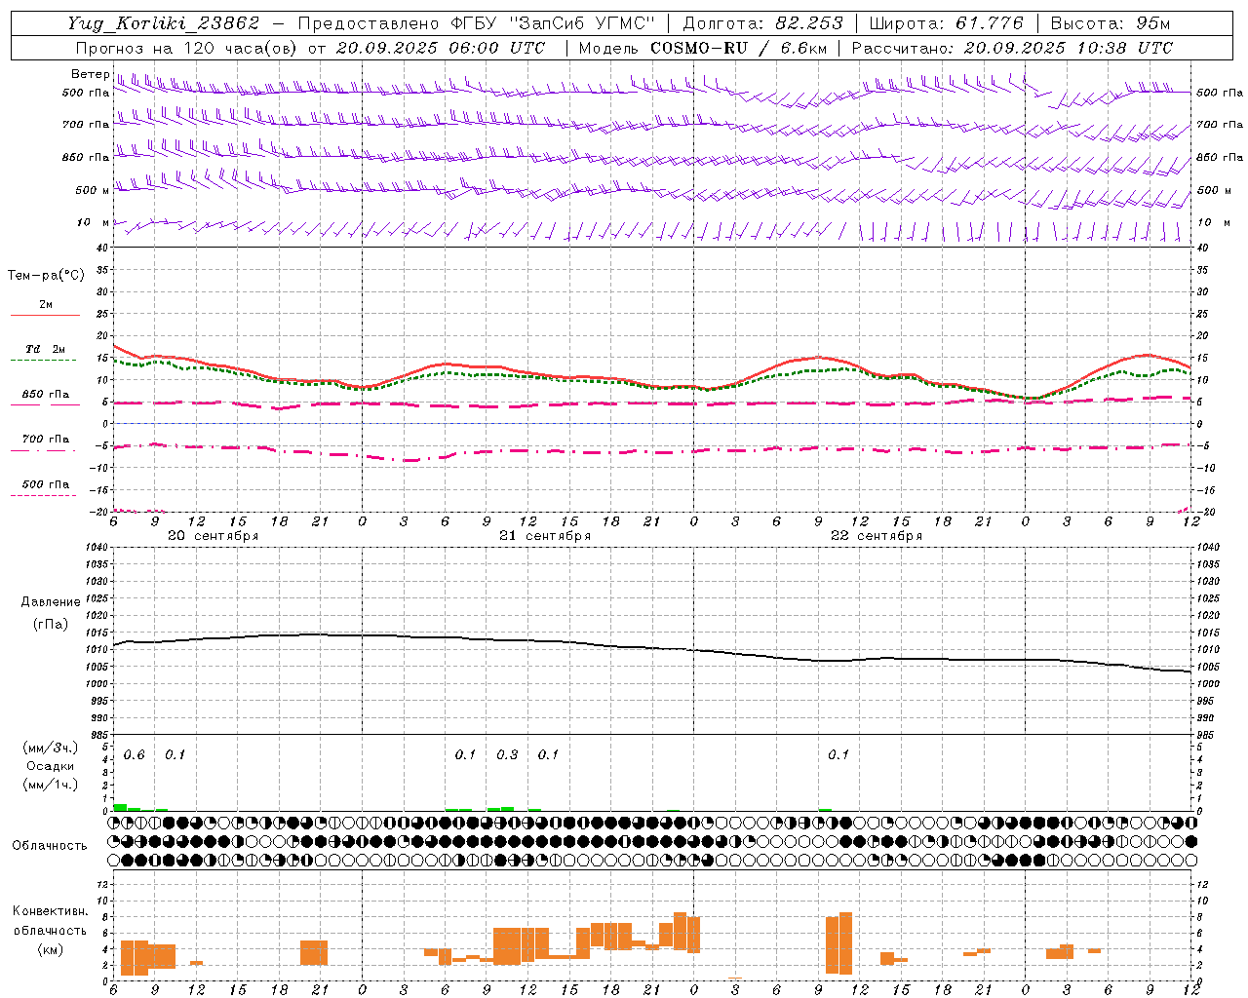The height and width of the screenshot is (998, 1248).
Task: Click the Td 2м dew point legend entry
Action: pyautogui.click(x=45, y=349)
